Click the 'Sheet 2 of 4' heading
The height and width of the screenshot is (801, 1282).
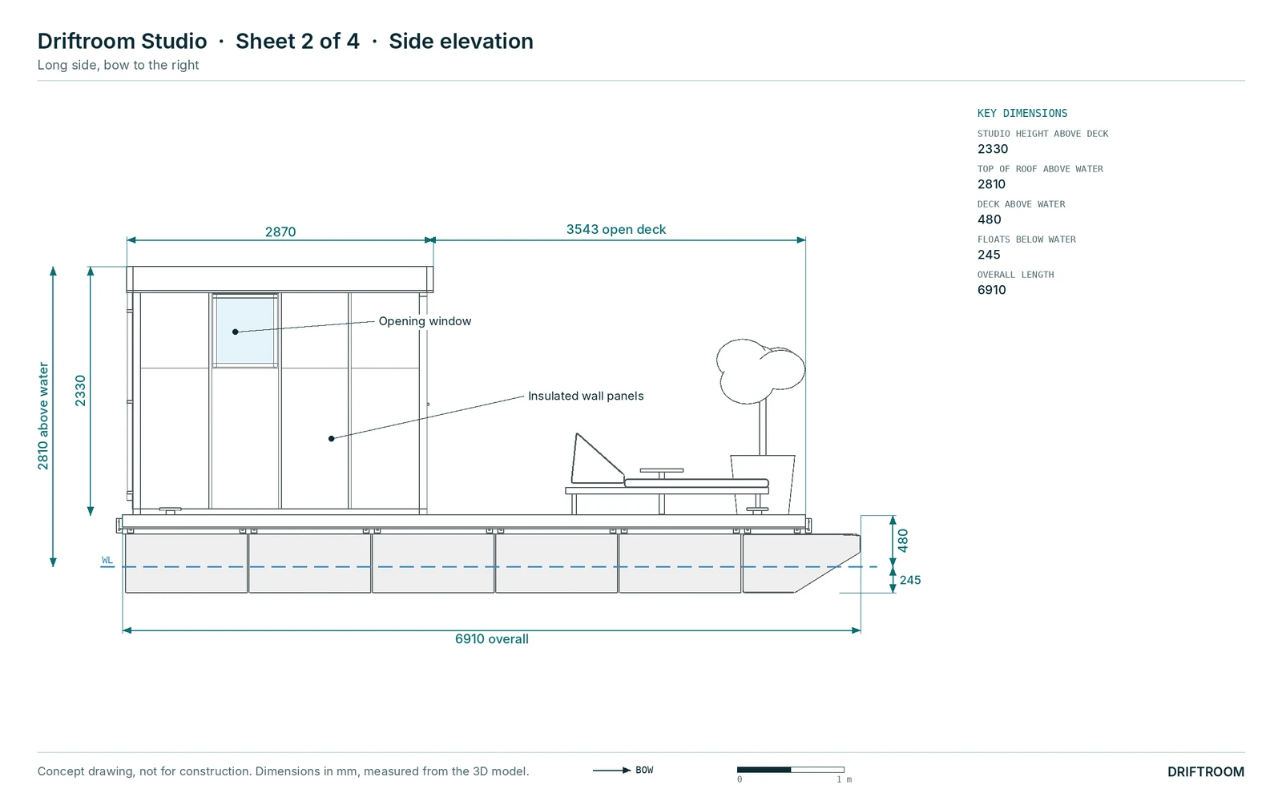point(297,41)
